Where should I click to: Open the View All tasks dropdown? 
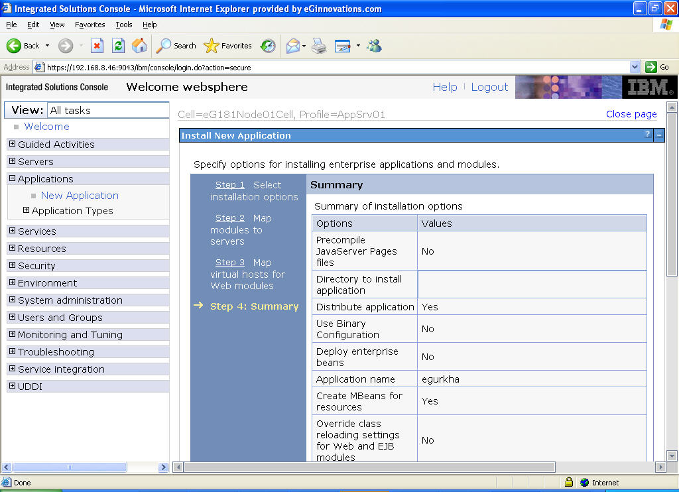[108, 111]
